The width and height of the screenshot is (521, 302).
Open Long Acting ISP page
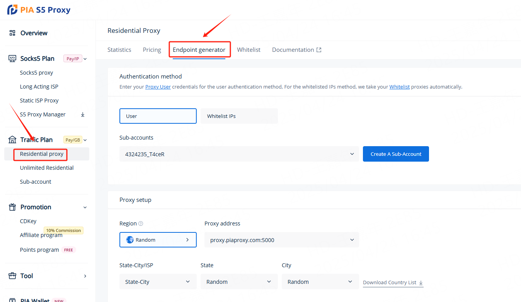pyautogui.click(x=39, y=87)
